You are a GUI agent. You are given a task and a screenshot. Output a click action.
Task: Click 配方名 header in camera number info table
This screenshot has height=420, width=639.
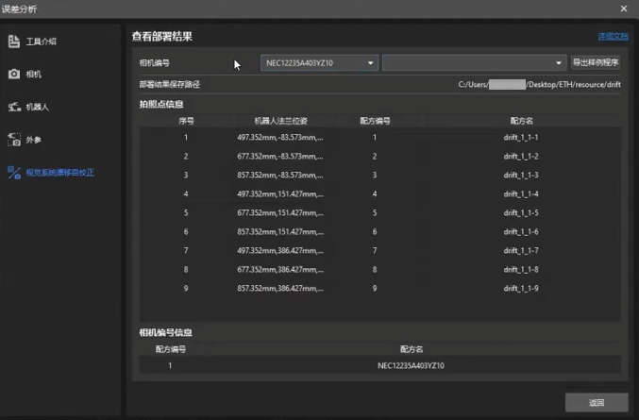tap(412, 349)
